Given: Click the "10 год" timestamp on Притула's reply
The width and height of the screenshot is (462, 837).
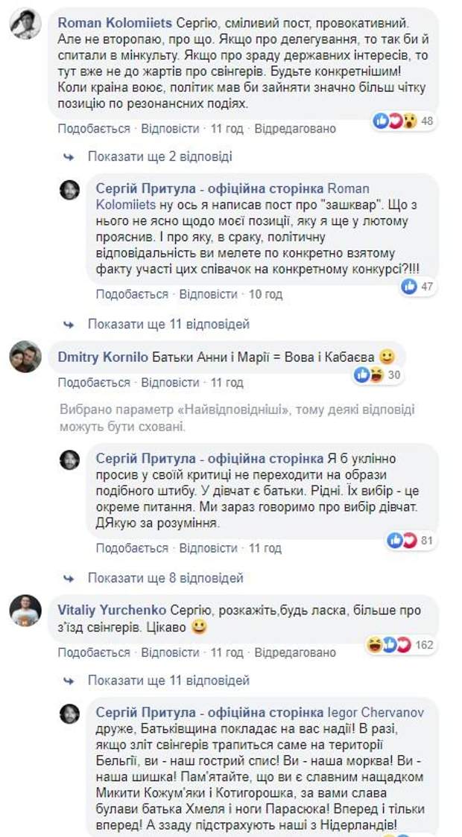Looking at the screenshot, I should [x=265, y=294].
